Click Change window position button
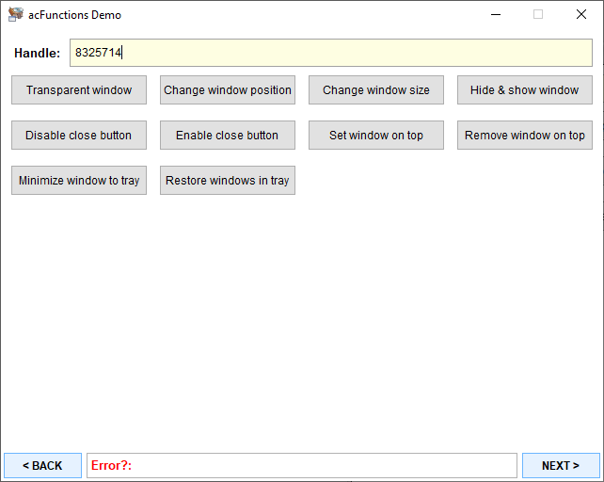Image resolution: width=604 pixels, height=482 pixels. (x=228, y=90)
